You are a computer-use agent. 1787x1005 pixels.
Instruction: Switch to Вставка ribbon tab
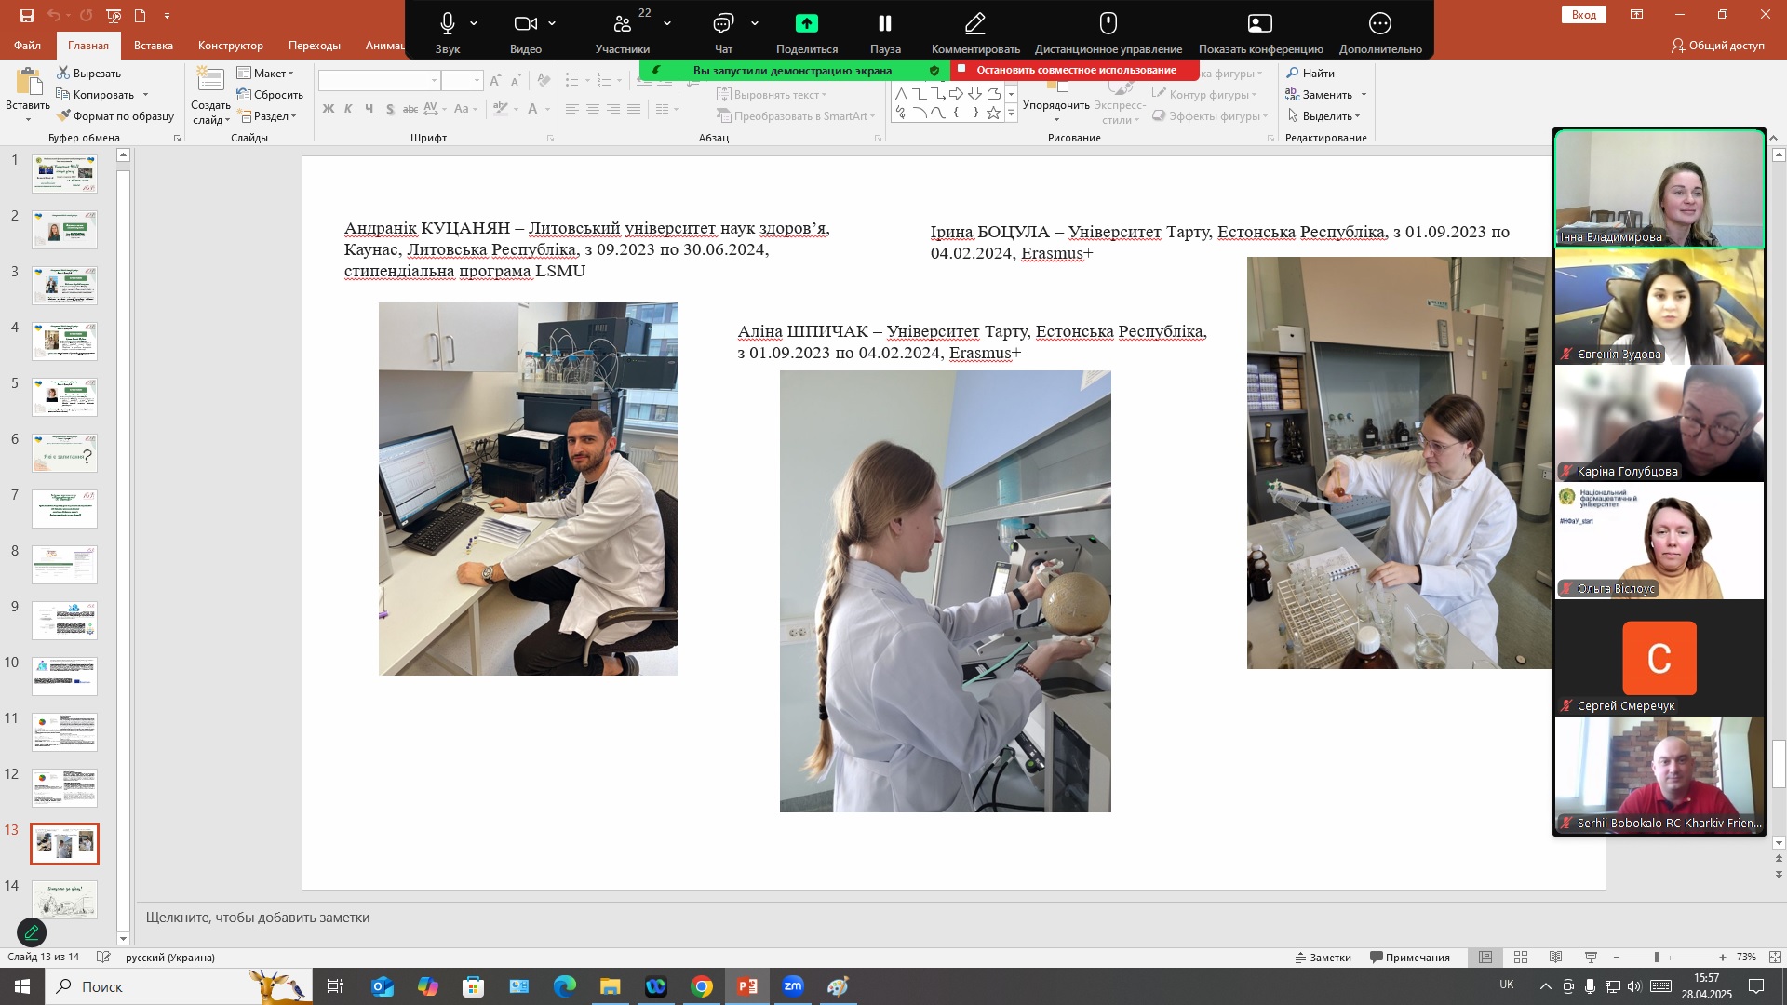154,46
